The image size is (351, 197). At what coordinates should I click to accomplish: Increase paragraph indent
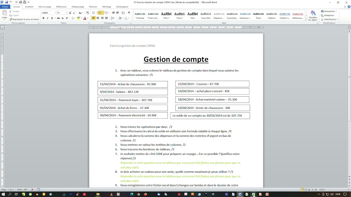117,13
